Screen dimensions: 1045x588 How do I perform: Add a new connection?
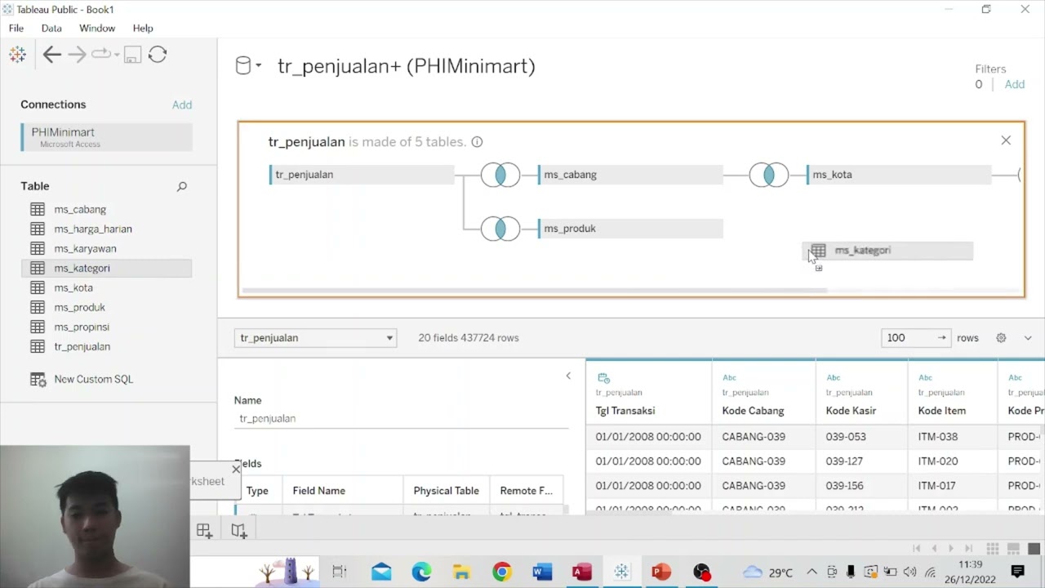[182, 105]
